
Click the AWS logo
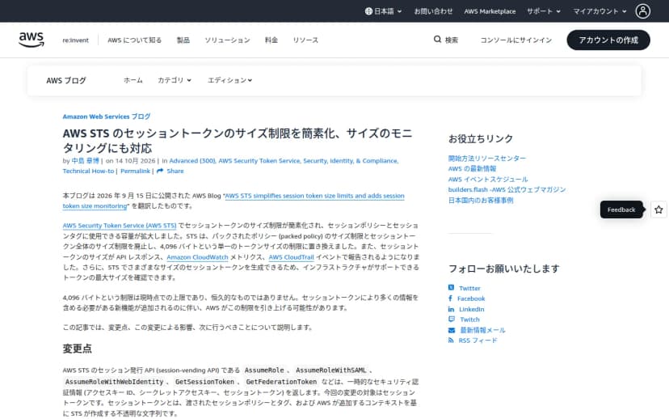click(x=32, y=40)
